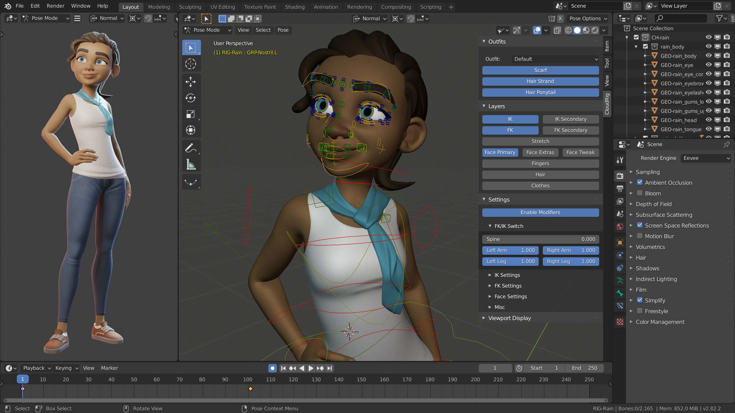This screenshot has width=735, height=413.
Task: Select the Move tool
Action: coord(191,81)
